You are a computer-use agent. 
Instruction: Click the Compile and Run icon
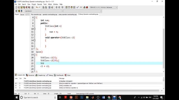(x=72, y=7)
